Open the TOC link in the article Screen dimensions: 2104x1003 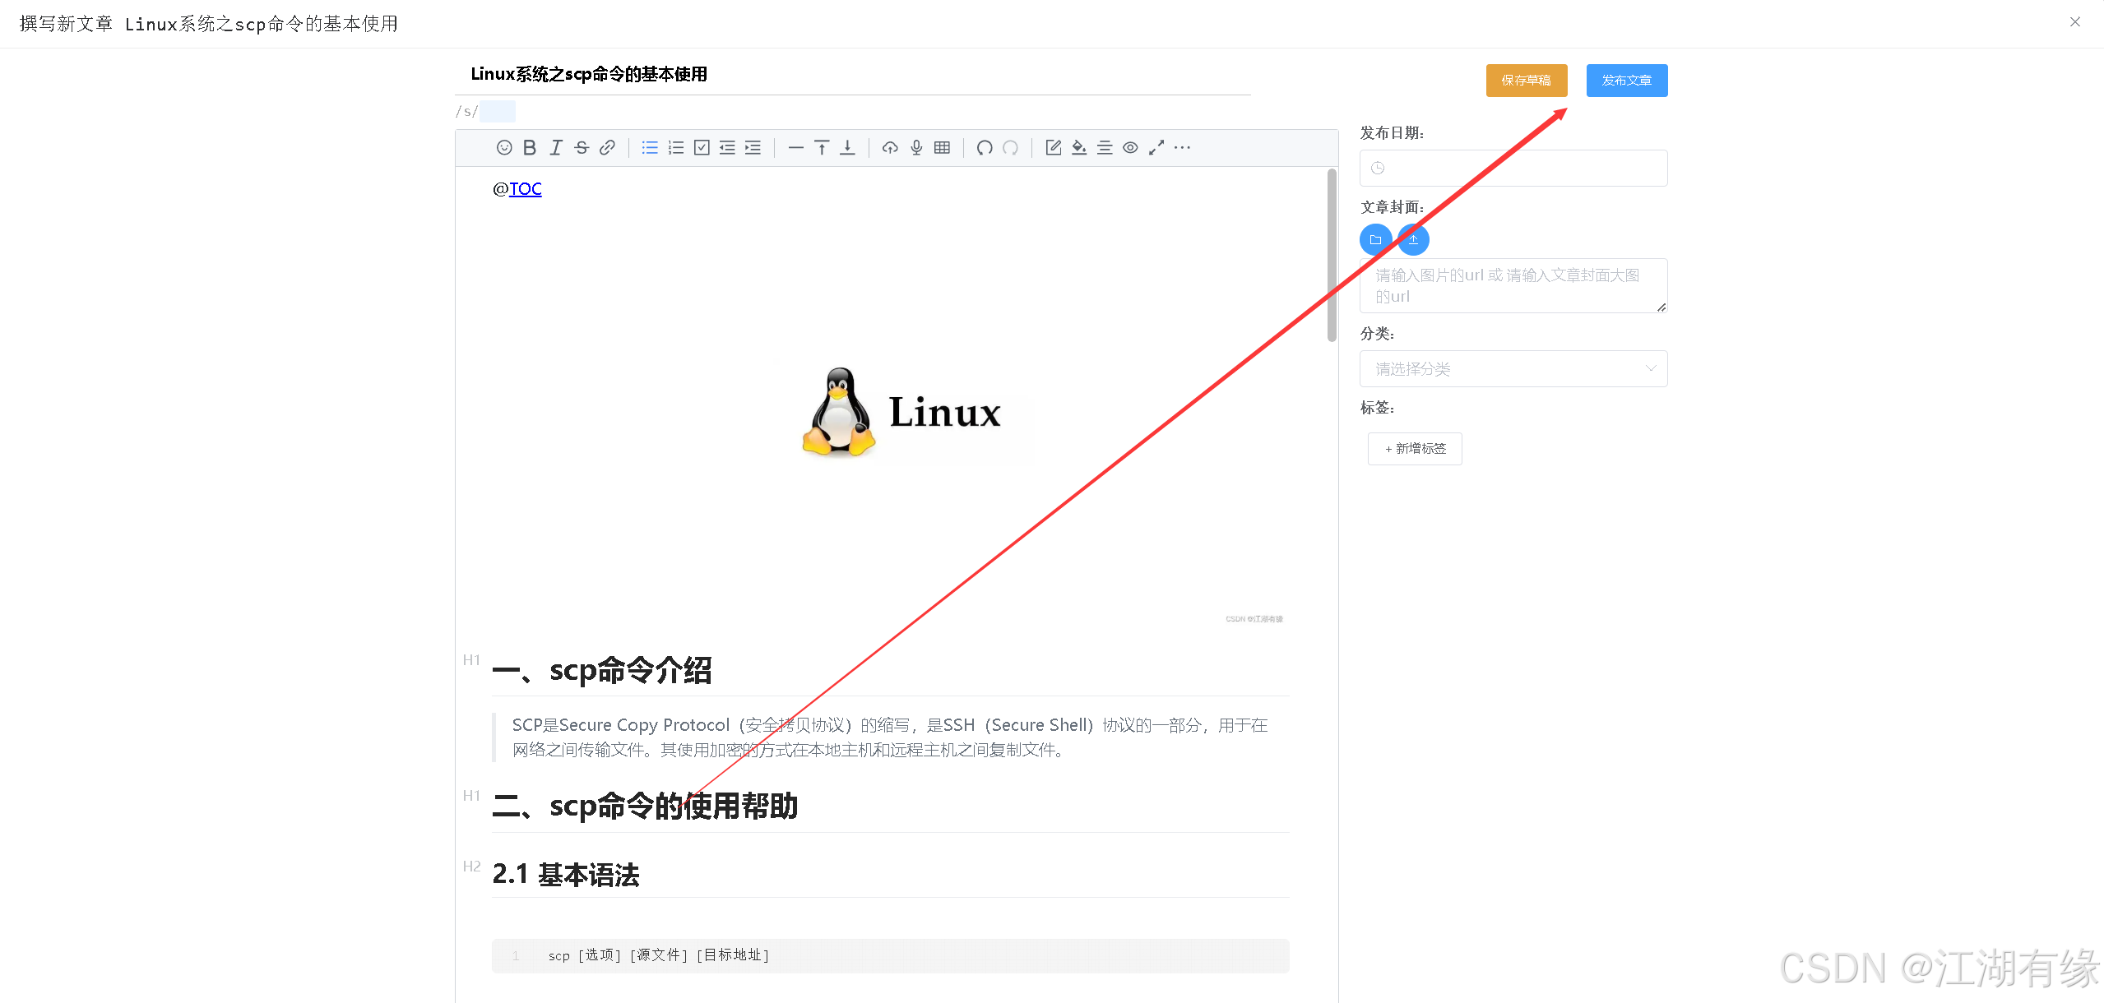(x=525, y=189)
